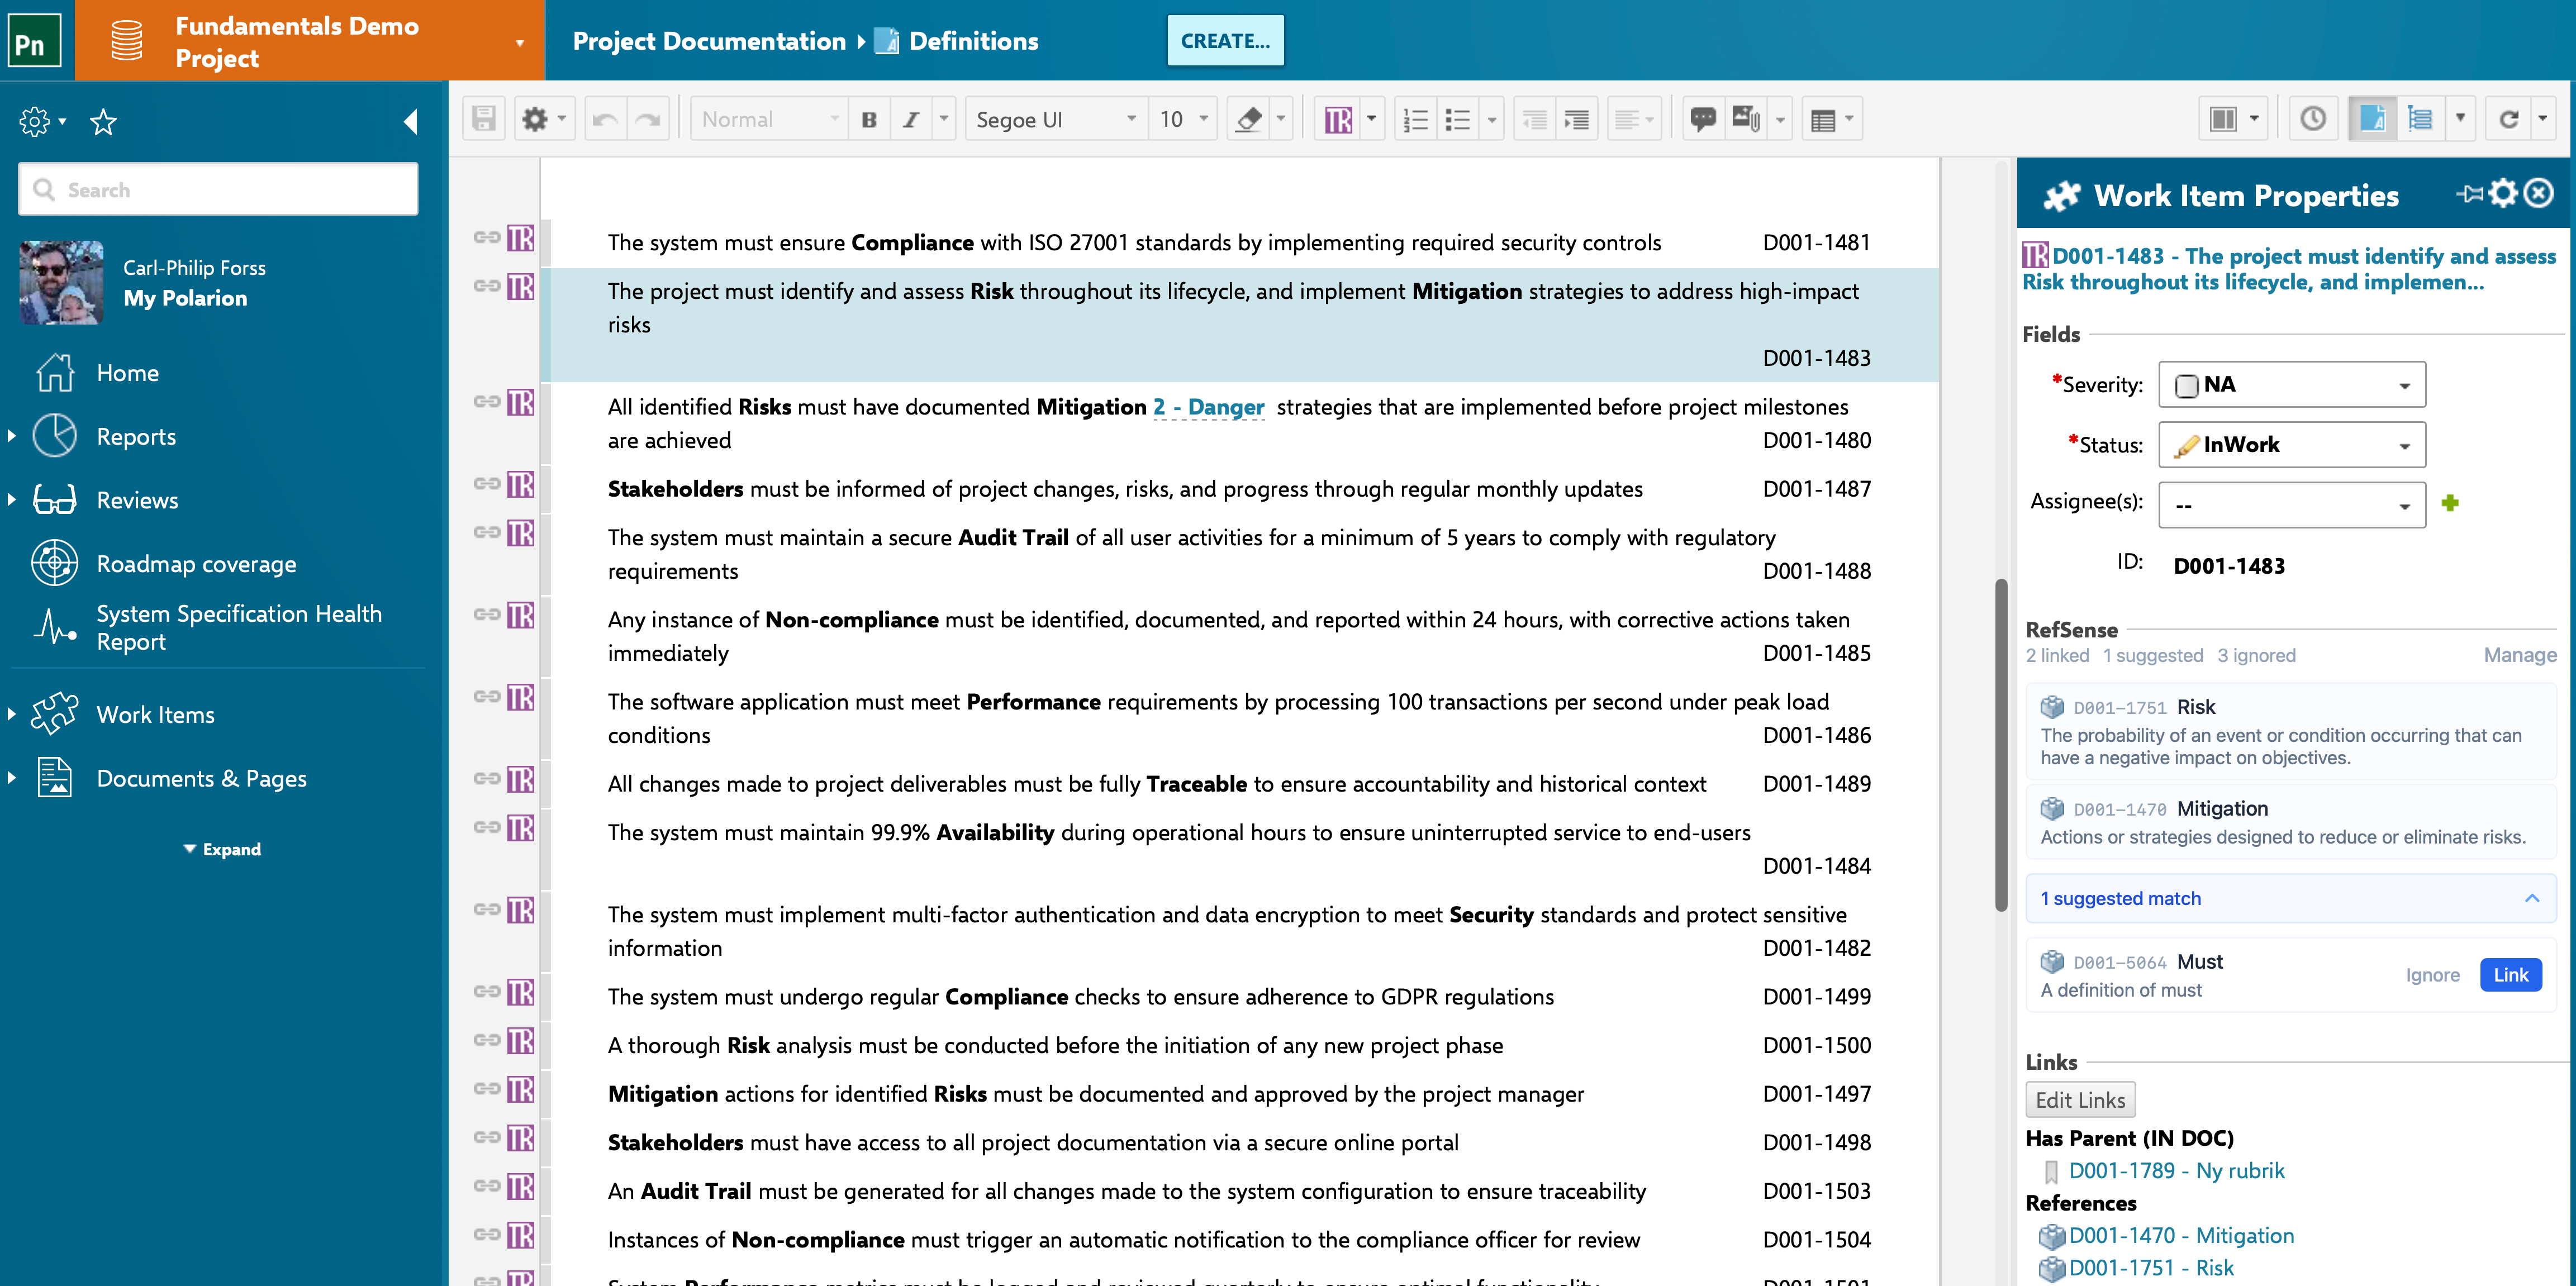Open Documents & Pages navigation item

(201, 778)
